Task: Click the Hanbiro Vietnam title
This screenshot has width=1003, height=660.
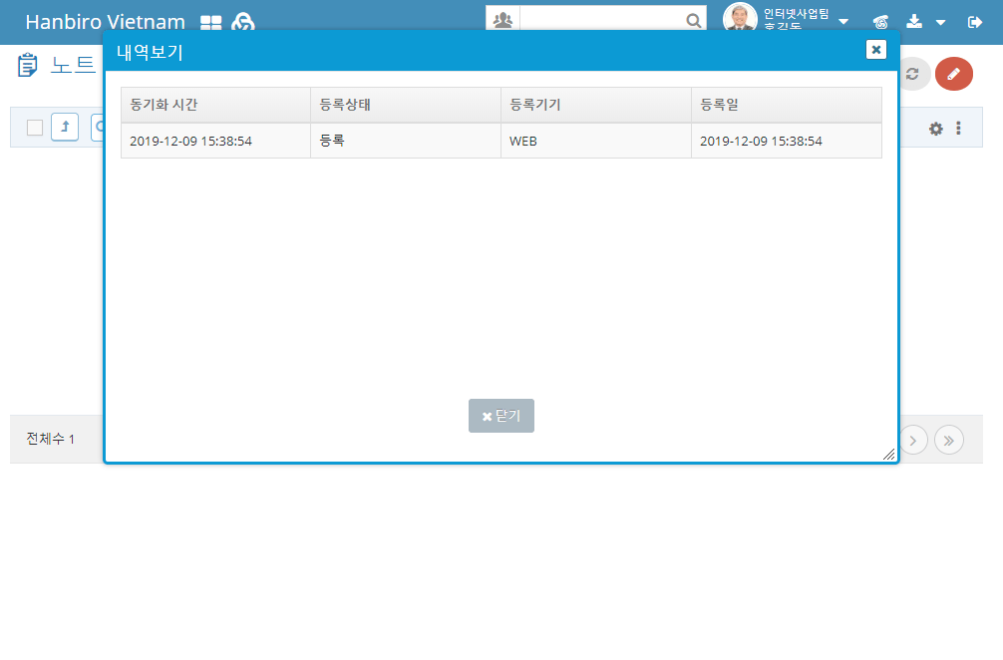Action: 106,22
